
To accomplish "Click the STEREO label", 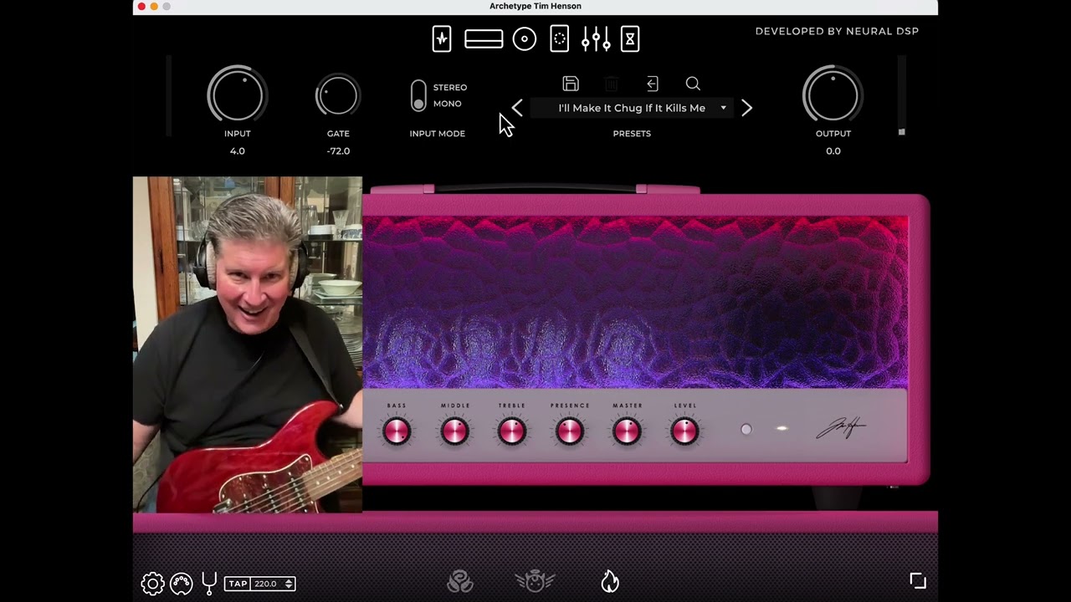I will point(450,88).
